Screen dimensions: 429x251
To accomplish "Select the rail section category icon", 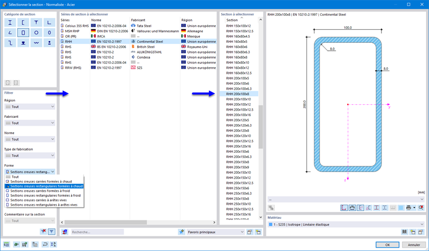I will pos(23,43).
